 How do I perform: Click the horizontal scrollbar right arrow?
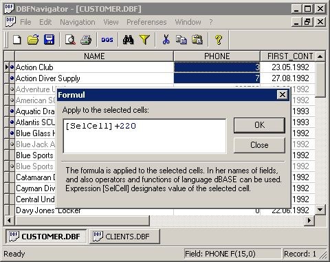309,221
